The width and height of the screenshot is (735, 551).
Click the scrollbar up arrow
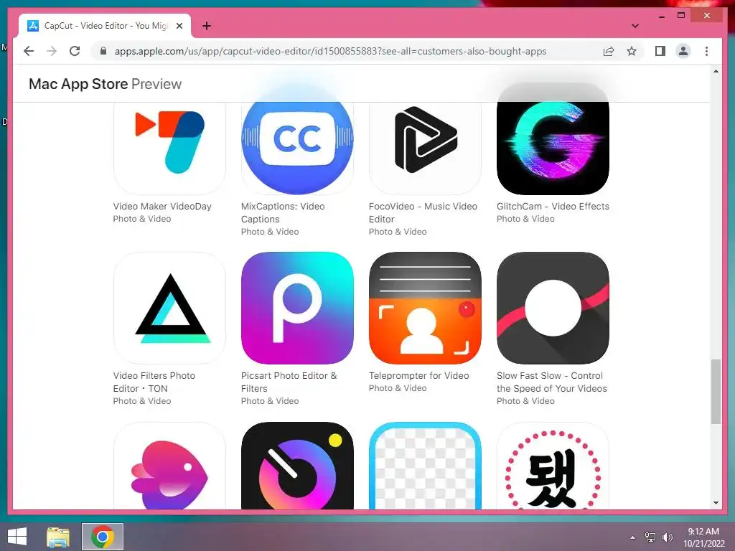pos(716,71)
